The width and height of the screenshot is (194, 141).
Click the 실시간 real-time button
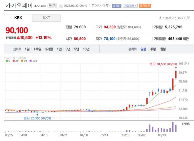pyautogui.click(x=116, y=6)
